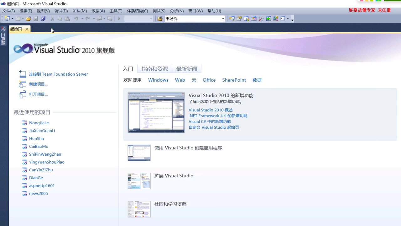Click 连接到 Team Foundation Server link
Screen dimensions: 401x226
click(x=58, y=74)
